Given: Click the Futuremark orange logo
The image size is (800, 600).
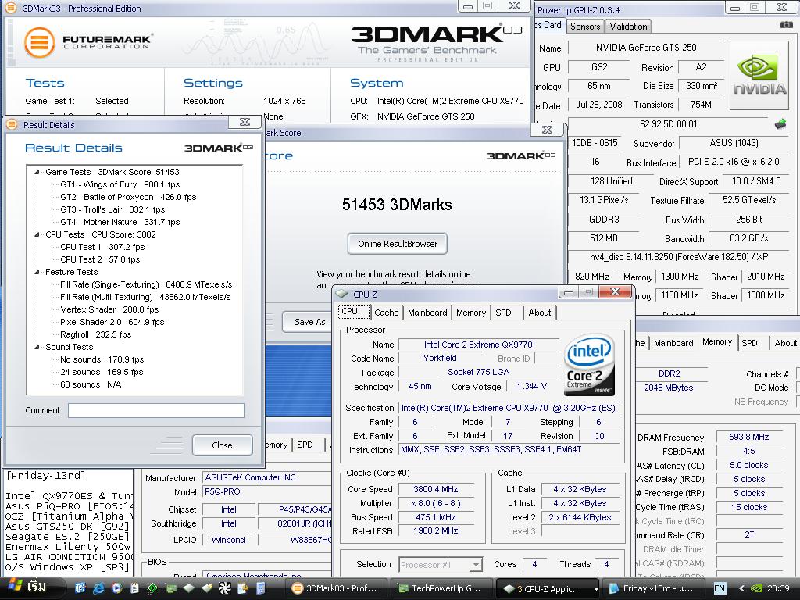Looking at the screenshot, I should click(39, 42).
